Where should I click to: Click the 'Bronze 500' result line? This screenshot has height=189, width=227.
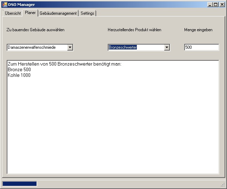point(19,70)
